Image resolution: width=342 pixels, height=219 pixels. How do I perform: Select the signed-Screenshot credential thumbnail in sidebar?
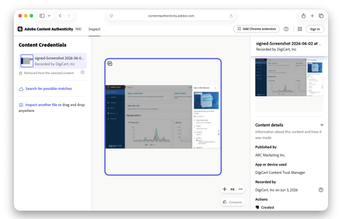point(27,61)
